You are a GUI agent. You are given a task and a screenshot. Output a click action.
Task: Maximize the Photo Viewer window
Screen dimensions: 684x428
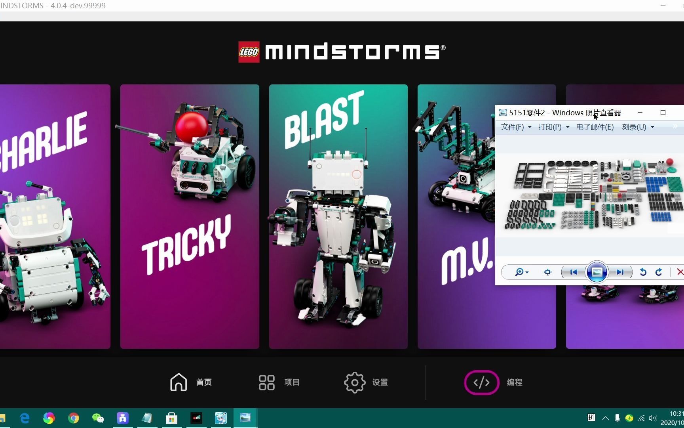click(663, 113)
